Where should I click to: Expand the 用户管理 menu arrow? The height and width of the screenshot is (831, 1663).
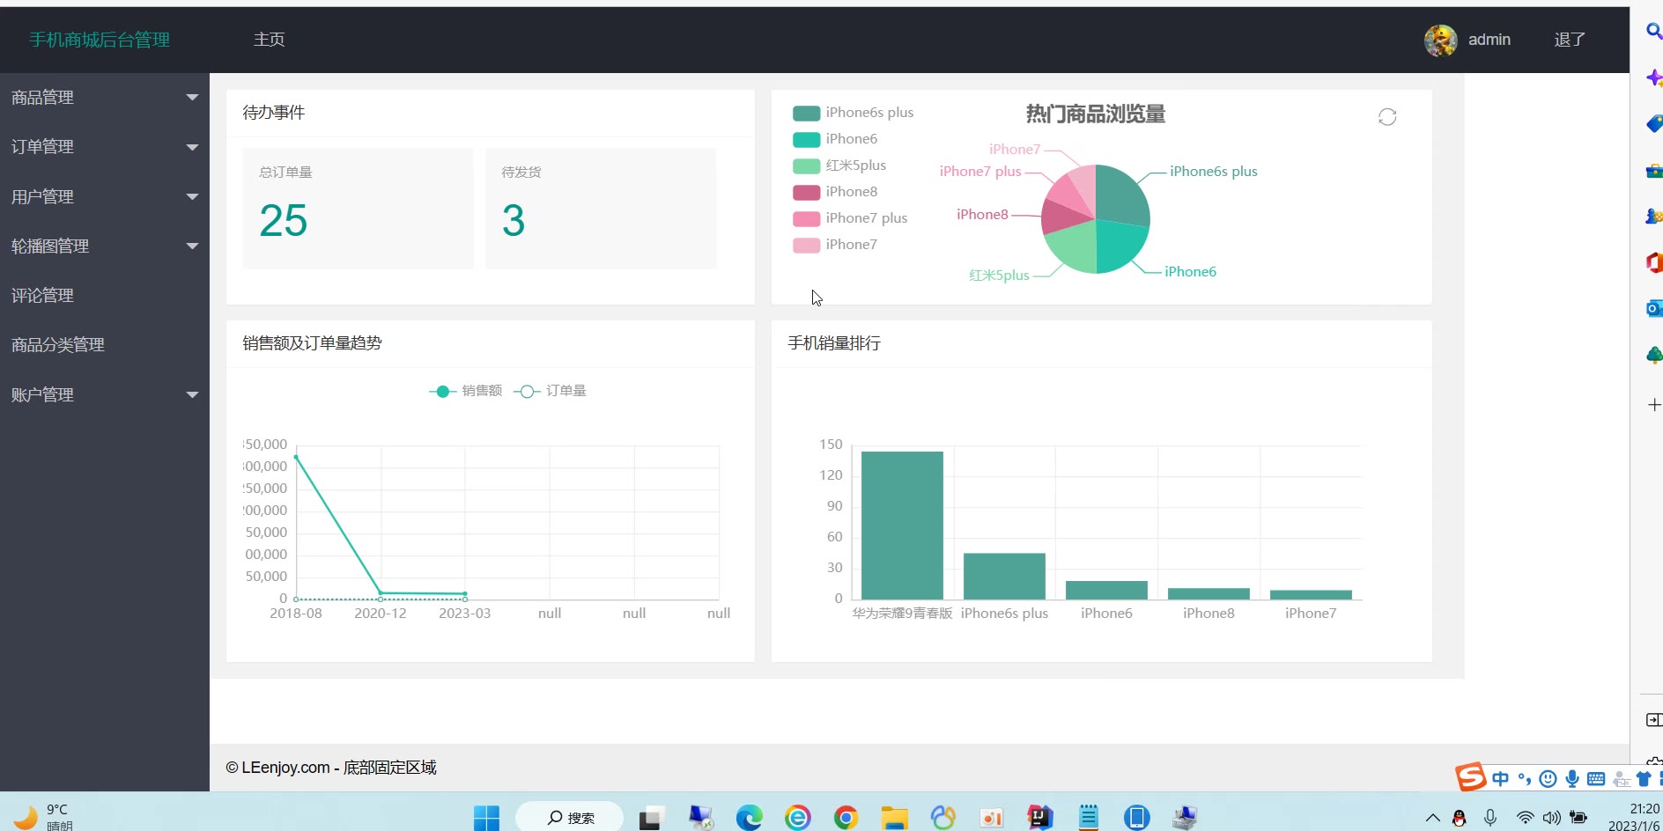pyautogui.click(x=192, y=197)
